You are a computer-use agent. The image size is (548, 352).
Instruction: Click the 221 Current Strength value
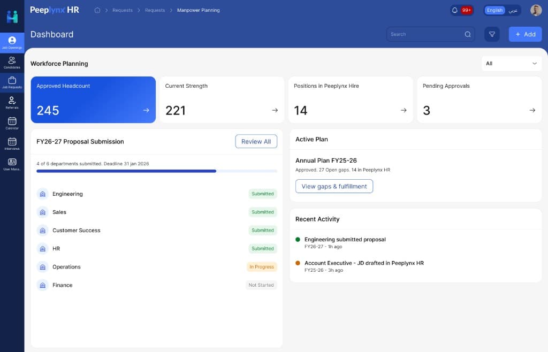[176, 110]
